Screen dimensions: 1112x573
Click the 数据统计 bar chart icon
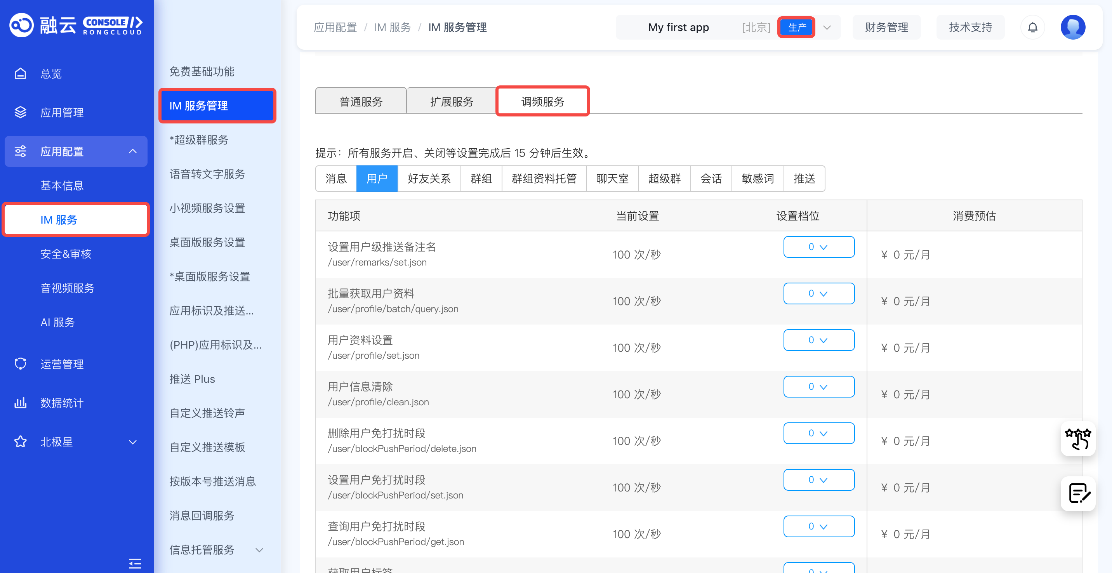(20, 403)
